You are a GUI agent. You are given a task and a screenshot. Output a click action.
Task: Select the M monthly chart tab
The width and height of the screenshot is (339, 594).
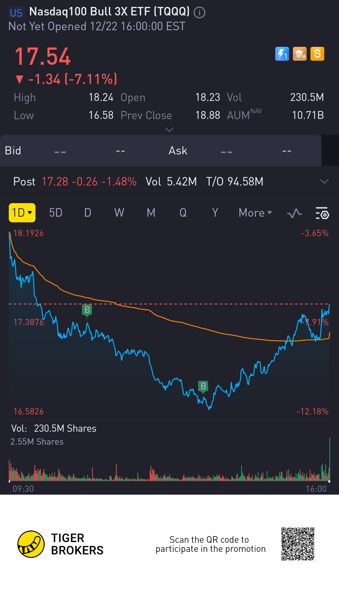click(151, 213)
